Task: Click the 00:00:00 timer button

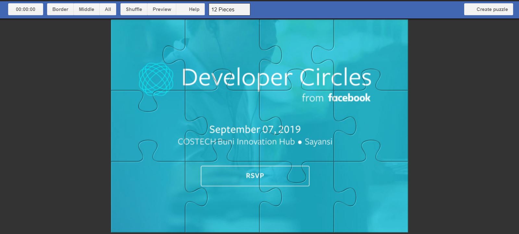Action: tap(26, 9)
